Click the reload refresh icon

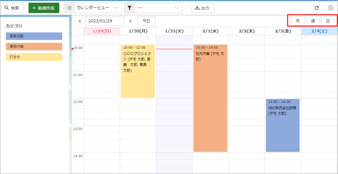pyautogui.click(x=317, y=8)
